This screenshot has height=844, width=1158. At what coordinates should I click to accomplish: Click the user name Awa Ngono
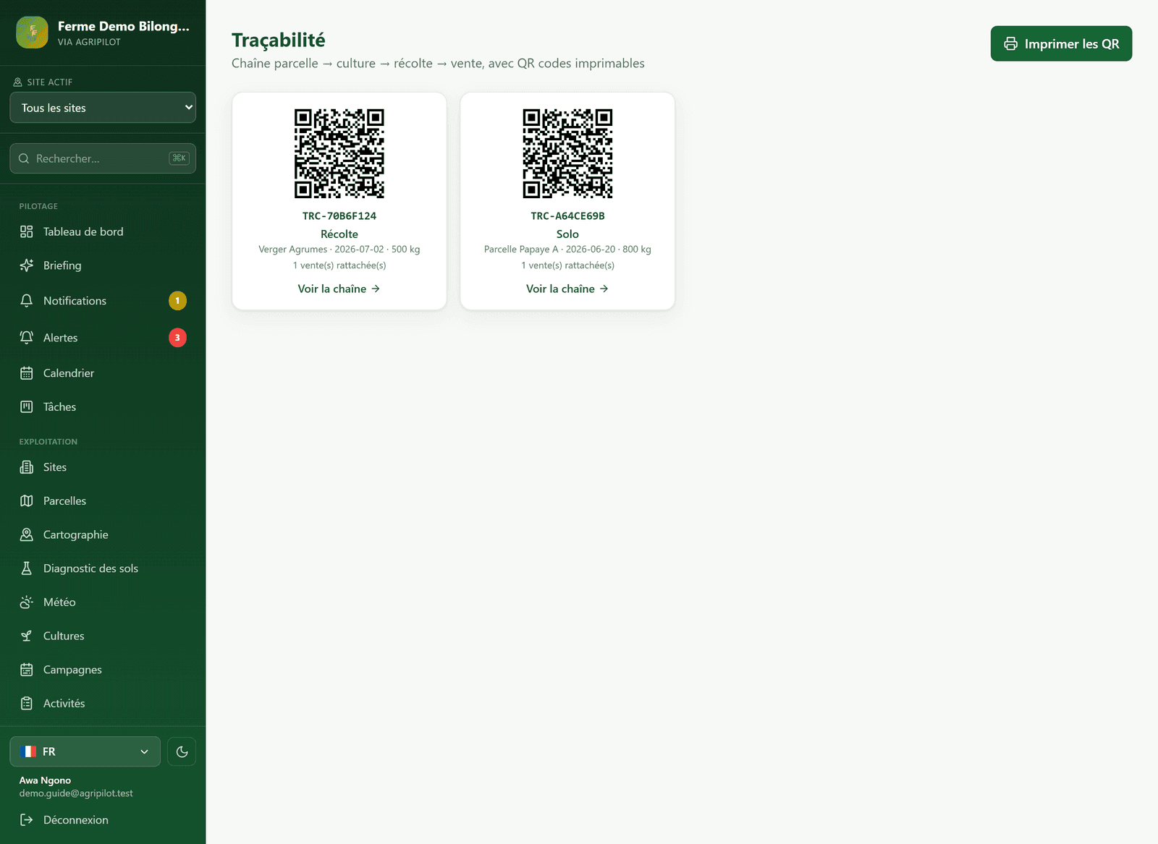(45, 780)
